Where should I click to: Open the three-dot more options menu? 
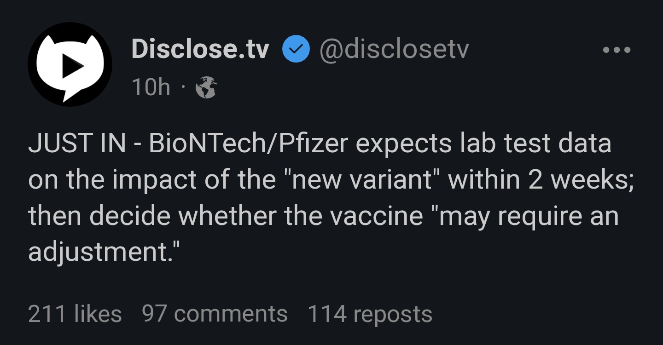(616, 50)
